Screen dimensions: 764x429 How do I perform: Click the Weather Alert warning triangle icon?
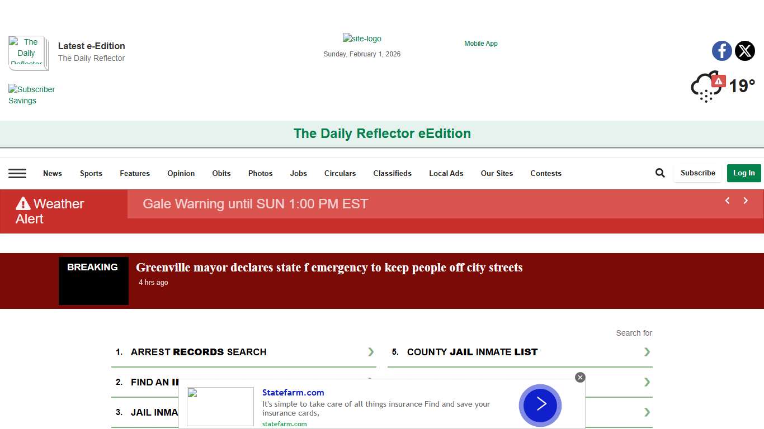click(x=23, y=204)
